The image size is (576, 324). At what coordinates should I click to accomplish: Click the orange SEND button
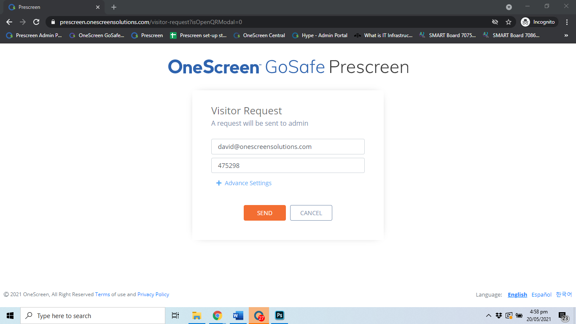coord(265,213)
